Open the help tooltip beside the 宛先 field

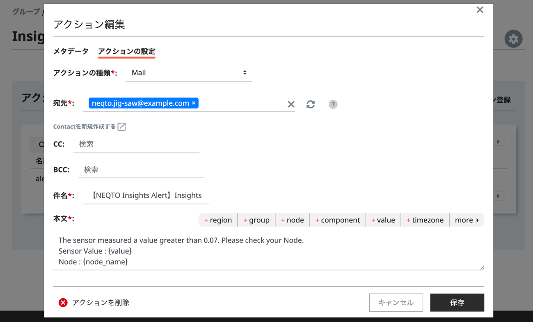click(x=333, y=104)
